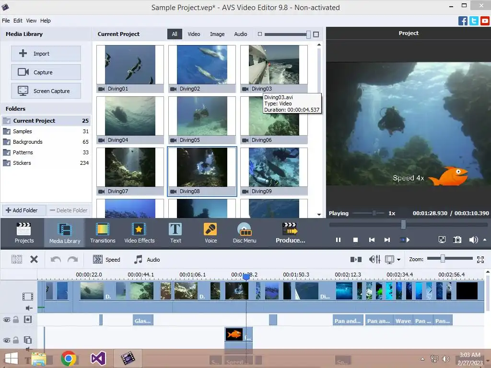This screenshot has height=368, width=491.
Task: Toggle visibility eye of video overlay track
Action: pyautogui.click(x=7, y=340)
